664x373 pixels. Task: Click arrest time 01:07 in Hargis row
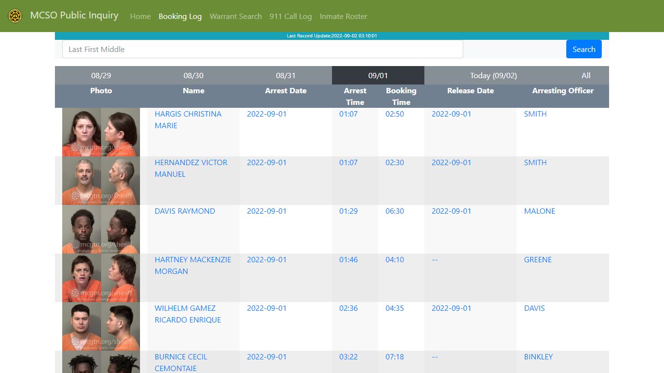point(349,114)
